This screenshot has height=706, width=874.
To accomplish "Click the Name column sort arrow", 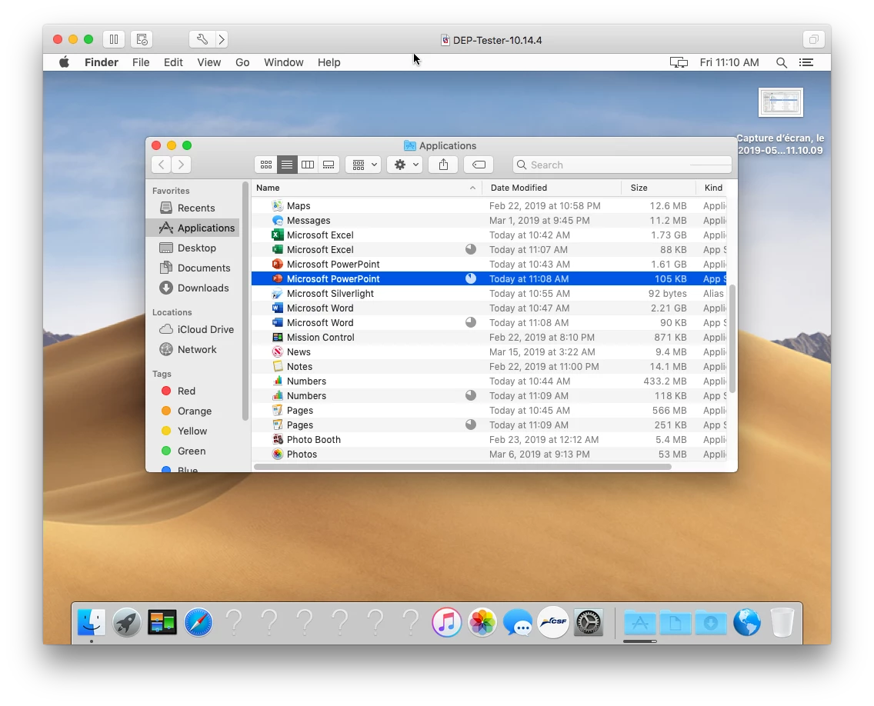I will (472, 188).
